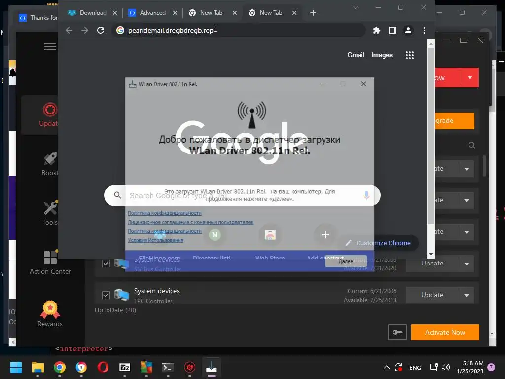Click Далее button in installer
The height and width of the screenshot is (379, 505).
point(346,262)
